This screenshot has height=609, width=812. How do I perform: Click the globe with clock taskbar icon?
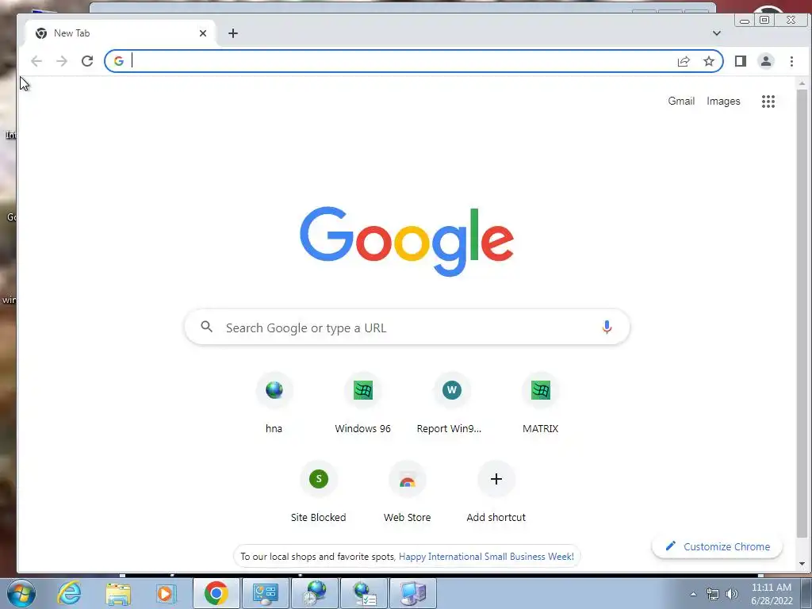(315, 593)
